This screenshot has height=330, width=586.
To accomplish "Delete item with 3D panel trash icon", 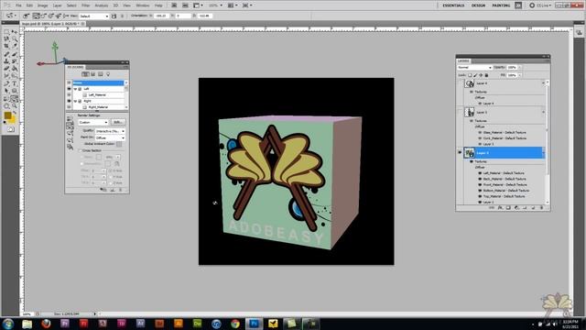I will pos(120,190).
